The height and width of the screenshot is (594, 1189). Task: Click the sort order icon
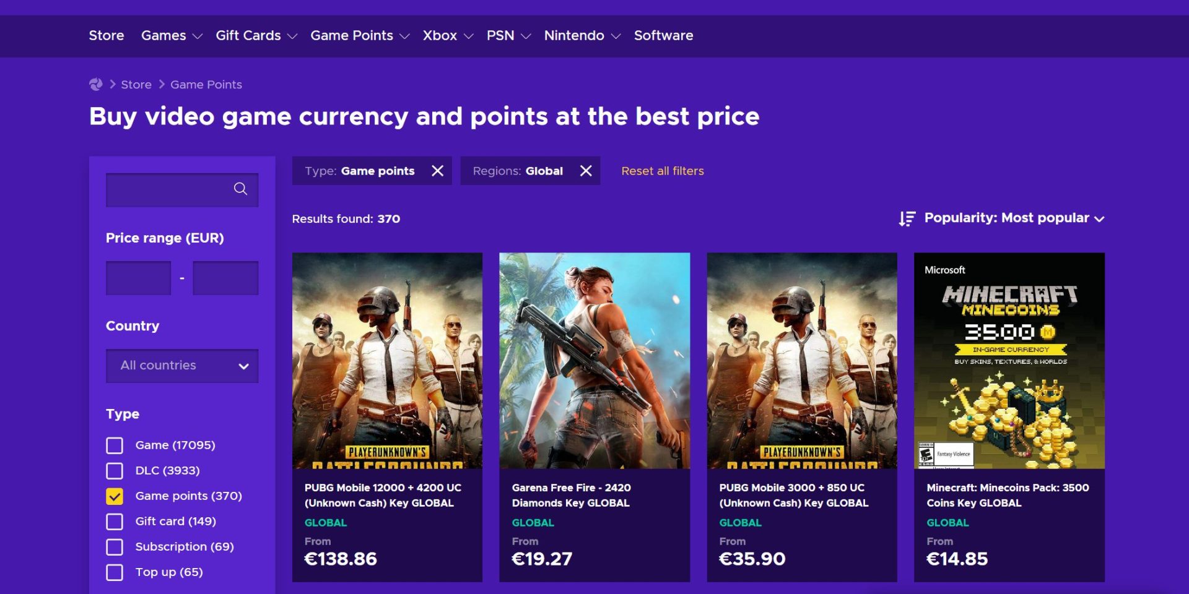click(907, 218)
